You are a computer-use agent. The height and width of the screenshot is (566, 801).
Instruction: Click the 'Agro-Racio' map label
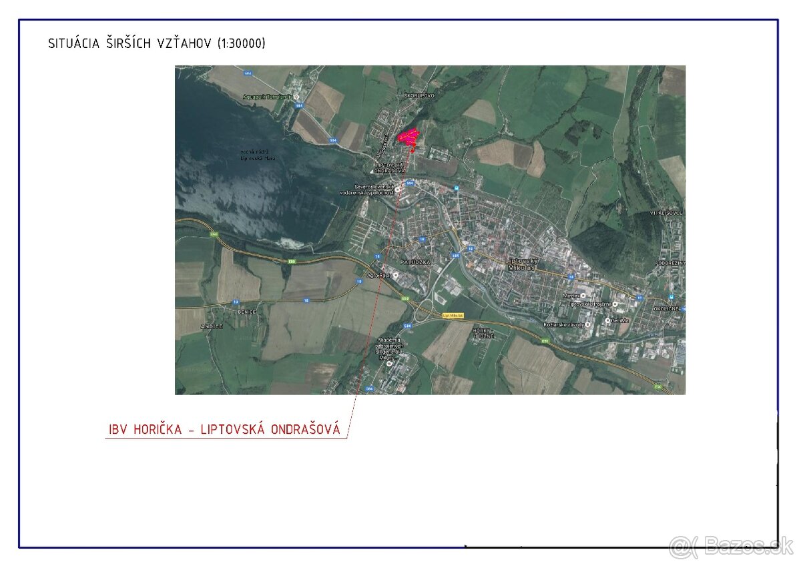[379, 275]
